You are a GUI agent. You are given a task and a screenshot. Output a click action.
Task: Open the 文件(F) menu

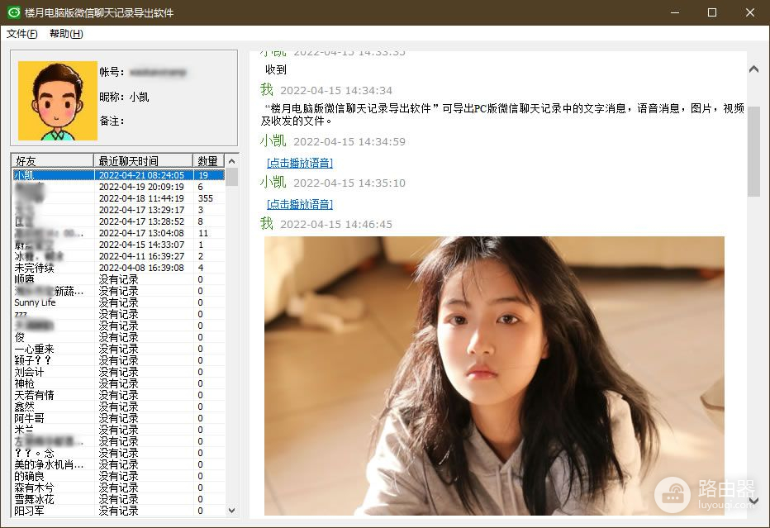tap(21, 34)
